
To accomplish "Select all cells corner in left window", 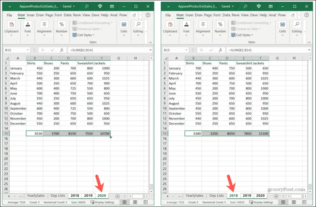I will tap(7, 58).
